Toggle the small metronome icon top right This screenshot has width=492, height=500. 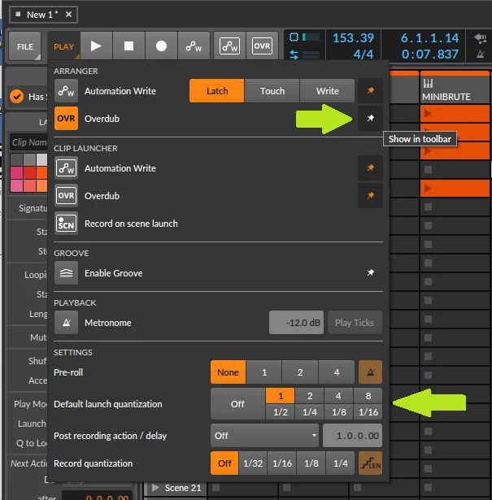[x=481, y=54]
